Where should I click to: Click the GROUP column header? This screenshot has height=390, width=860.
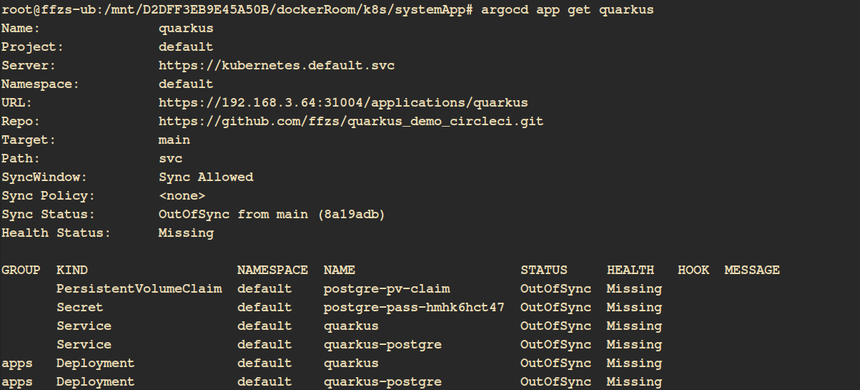21,270
